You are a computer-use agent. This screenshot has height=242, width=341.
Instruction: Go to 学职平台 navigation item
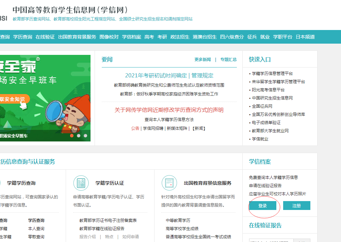click(283, 37)
